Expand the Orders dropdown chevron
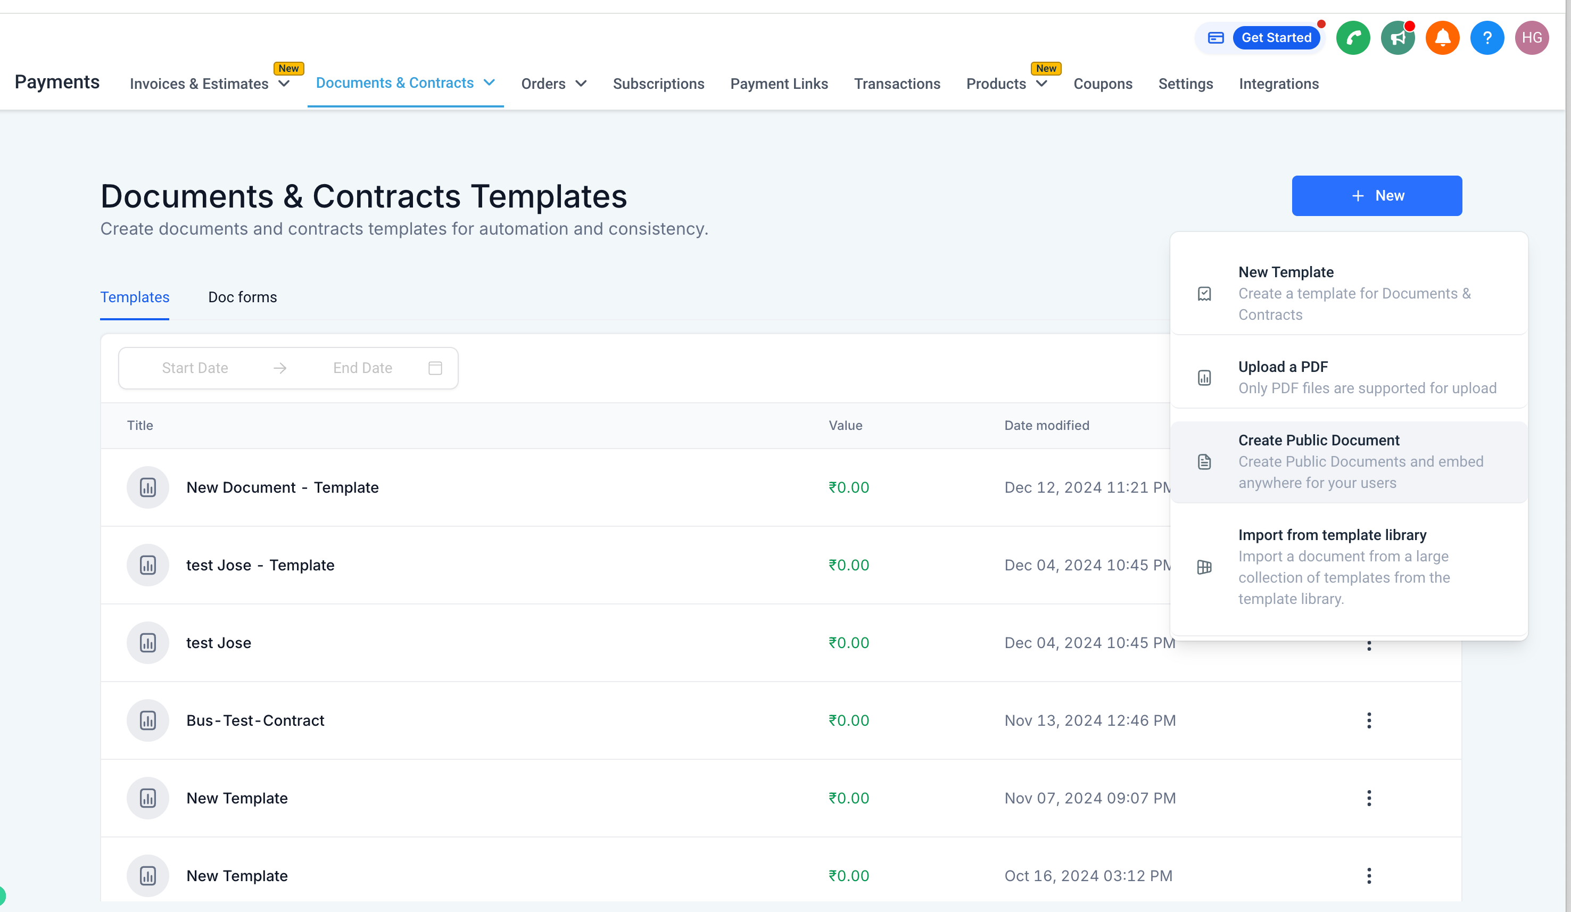The image size is (1571, 912). coord(581,84)
